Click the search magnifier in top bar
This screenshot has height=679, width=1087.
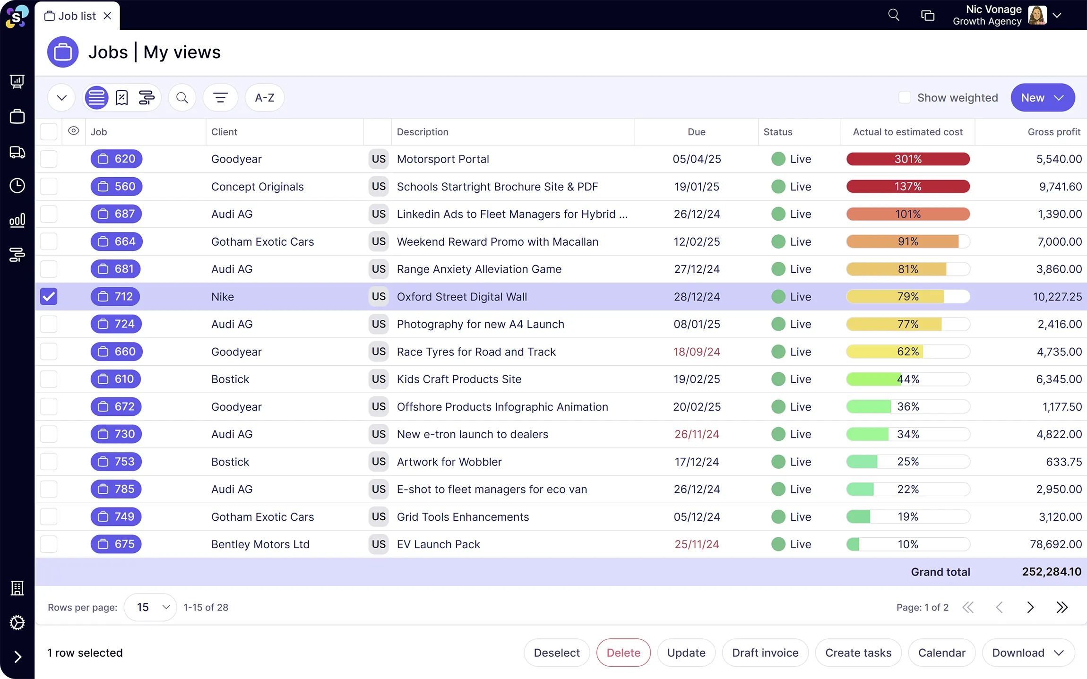pos(894,15)
